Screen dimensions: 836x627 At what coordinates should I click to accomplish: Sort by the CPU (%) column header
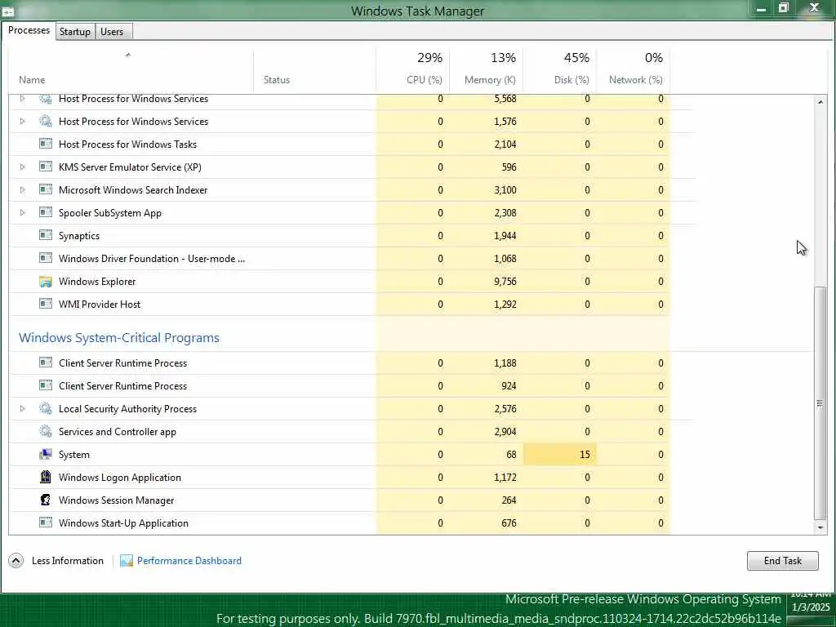pyautogui.click(x=412, y=70)
